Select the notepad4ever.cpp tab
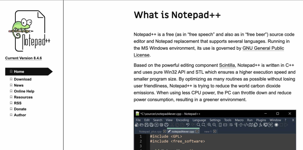This screenshot has height=150, width=303. point(183,131)
